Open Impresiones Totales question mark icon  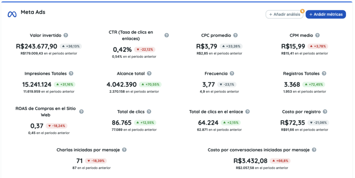71,74
